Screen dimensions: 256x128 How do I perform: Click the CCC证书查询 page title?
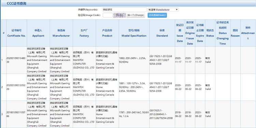[16, 3]
